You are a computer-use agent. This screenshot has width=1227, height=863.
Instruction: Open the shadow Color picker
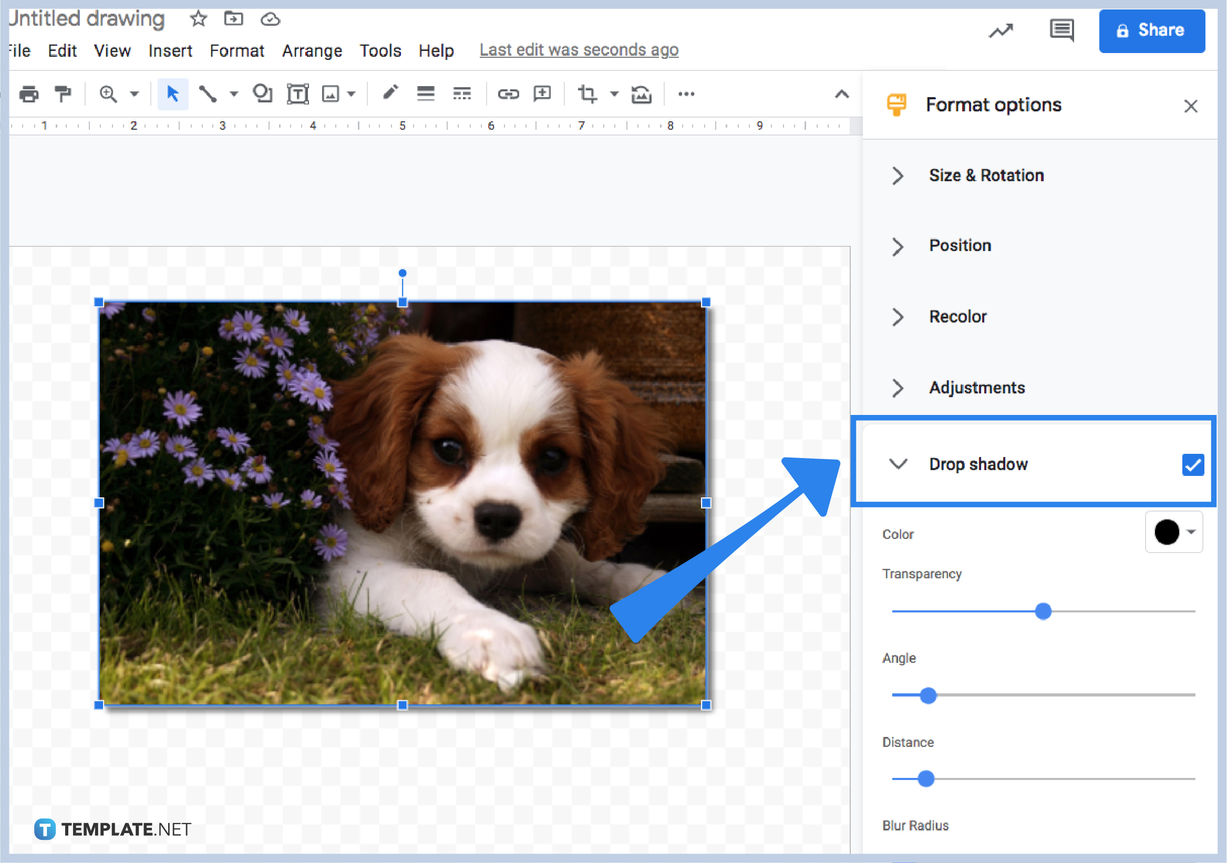pos(1173,532)
